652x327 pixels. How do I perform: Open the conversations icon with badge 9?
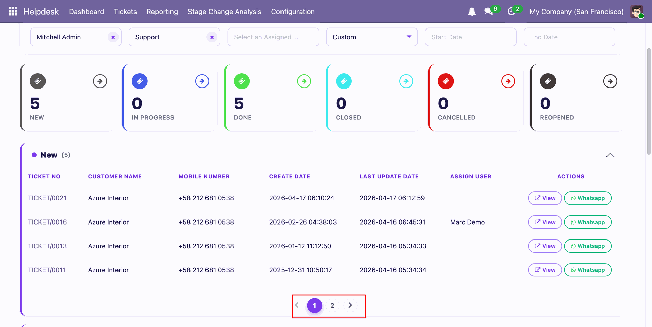click(489, 12)
